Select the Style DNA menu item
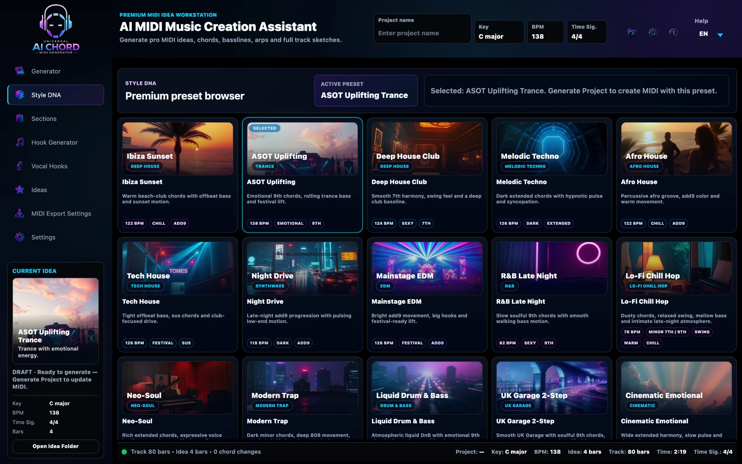Viewport: 742px width, 464px height. tap(55, 95)
